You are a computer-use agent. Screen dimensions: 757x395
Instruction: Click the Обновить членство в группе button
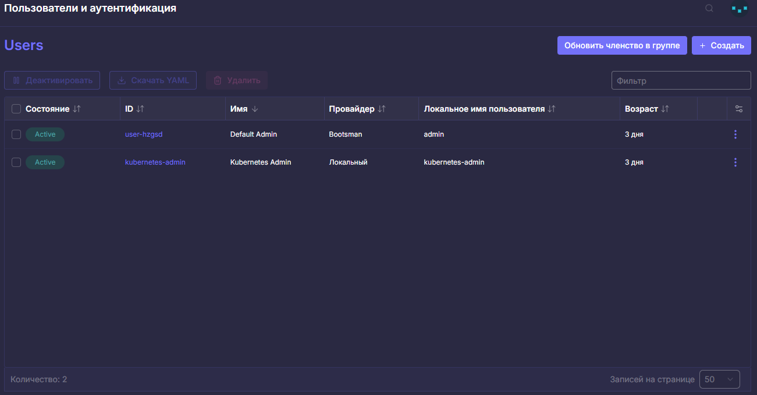(x=622, y=45)
